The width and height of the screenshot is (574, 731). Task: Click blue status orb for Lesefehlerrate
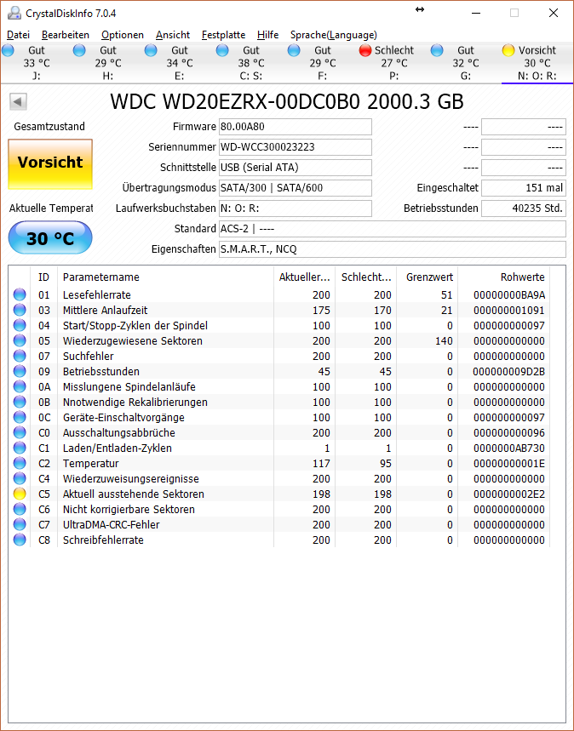point(20,294)
